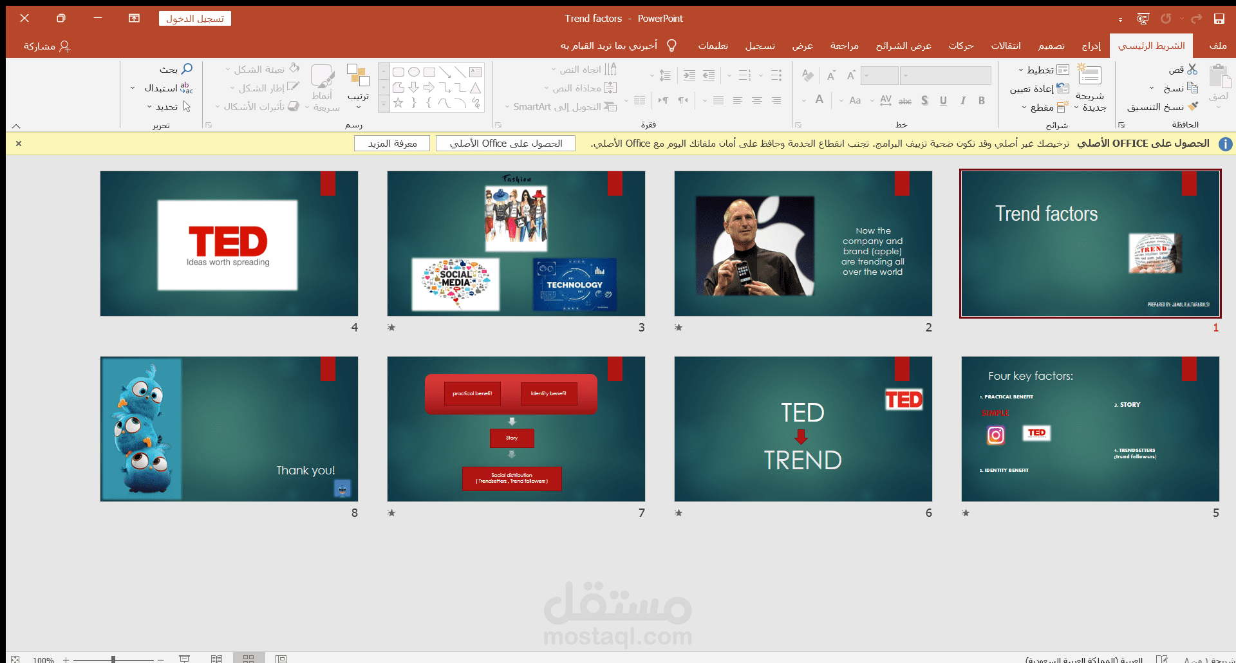Collapse the ribbon with the chevron
This screenshot has width=1236, height=663.
[x=16, y=126]
